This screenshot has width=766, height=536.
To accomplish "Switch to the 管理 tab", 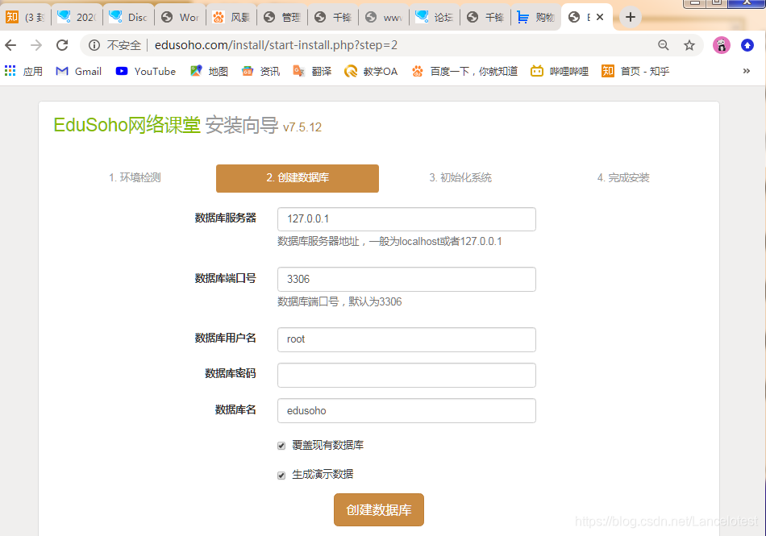I will click(x=282, y=17).
